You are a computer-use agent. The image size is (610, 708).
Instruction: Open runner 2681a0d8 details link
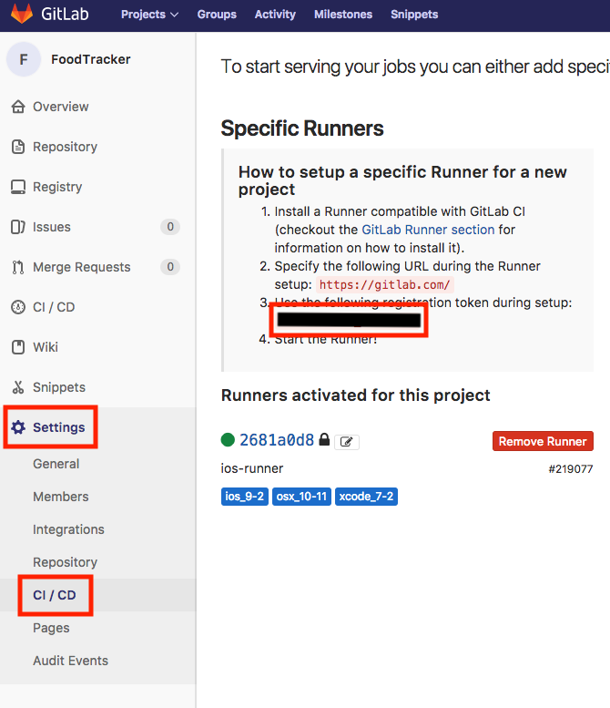(277, 440)
